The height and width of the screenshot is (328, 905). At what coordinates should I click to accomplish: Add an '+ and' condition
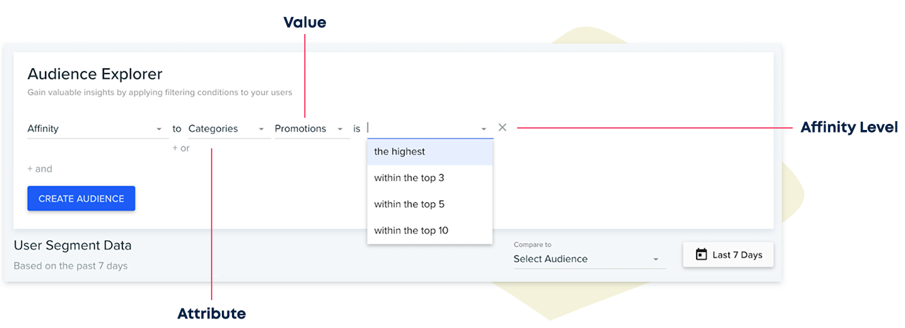pyautogui.click(x=39, y=169)
